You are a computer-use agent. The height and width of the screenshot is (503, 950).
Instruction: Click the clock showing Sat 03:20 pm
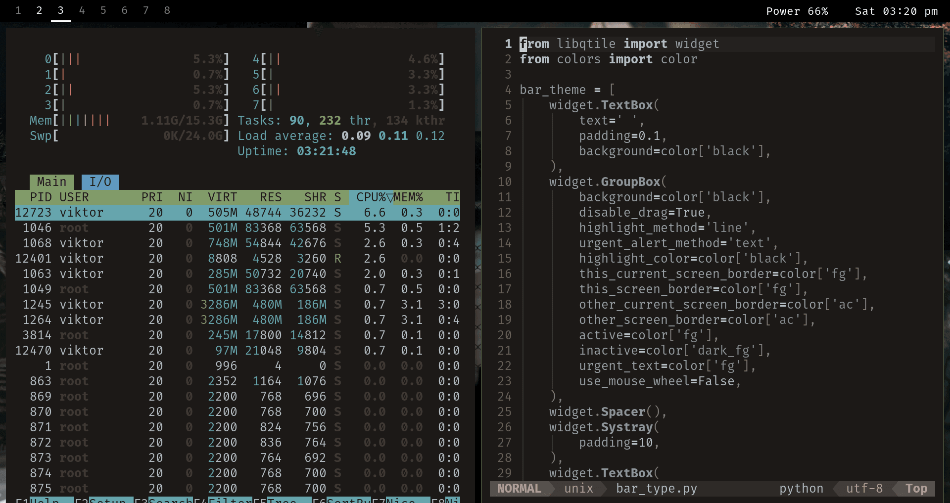(x=896, y=11)
